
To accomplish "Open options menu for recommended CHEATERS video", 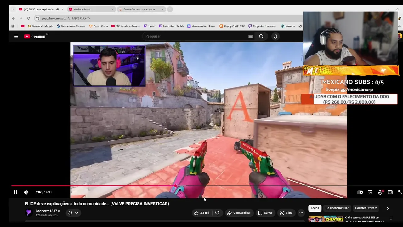I will (391, 218).
